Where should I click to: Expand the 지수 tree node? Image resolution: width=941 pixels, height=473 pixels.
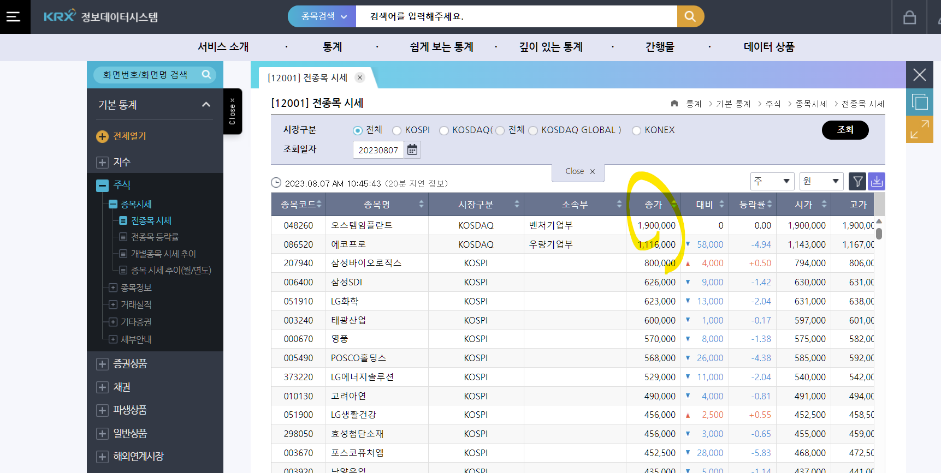tap(102, 163)
